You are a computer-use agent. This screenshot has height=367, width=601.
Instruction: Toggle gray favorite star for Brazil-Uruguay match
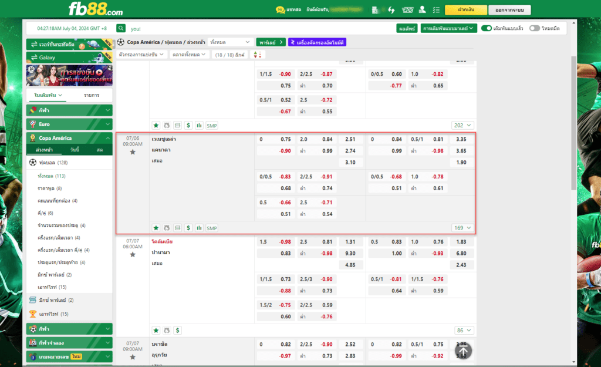tap(133, 357)
